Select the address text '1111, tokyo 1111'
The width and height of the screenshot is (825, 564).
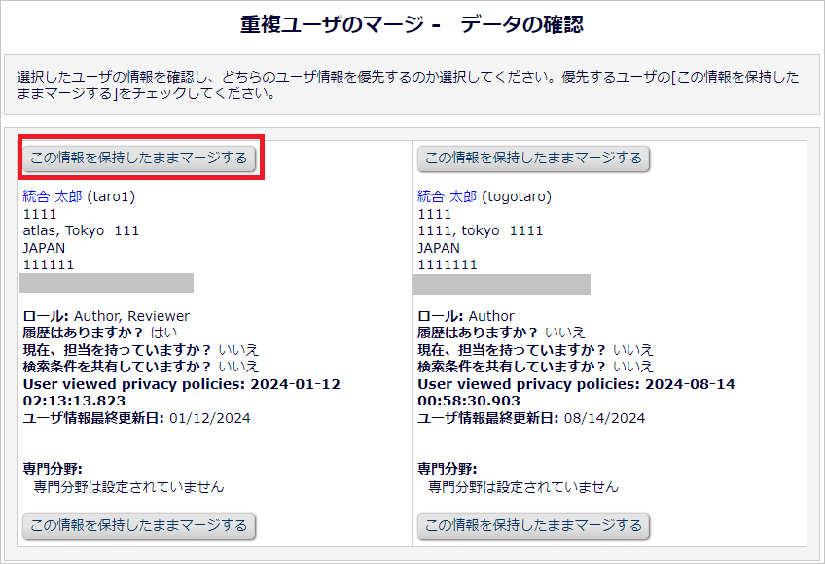[x=480, y=231]
